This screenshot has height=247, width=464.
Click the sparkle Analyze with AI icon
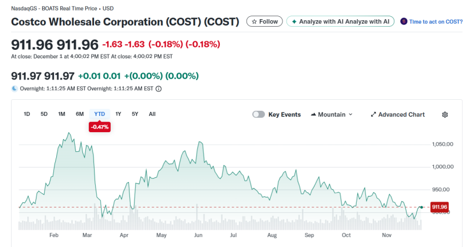(294, 21)
